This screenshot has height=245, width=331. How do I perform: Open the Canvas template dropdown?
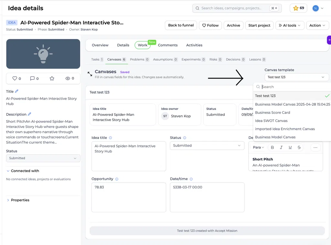point(296,77)
